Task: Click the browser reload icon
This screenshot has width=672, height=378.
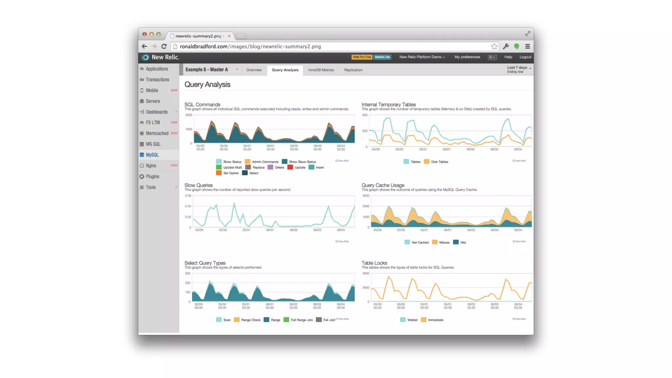Action: tap(164, 46)
